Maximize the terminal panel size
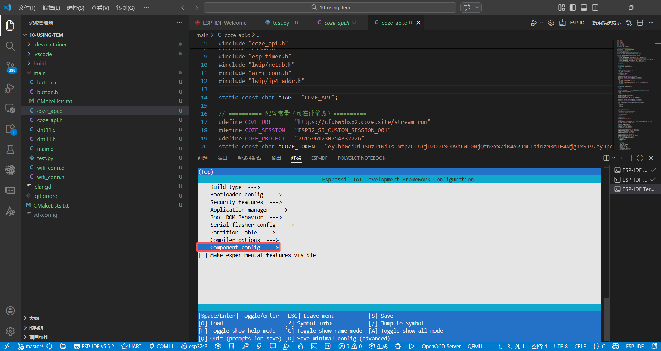Image resolution: width=661 pixels, height=351 pixels. tap(640, 158)
